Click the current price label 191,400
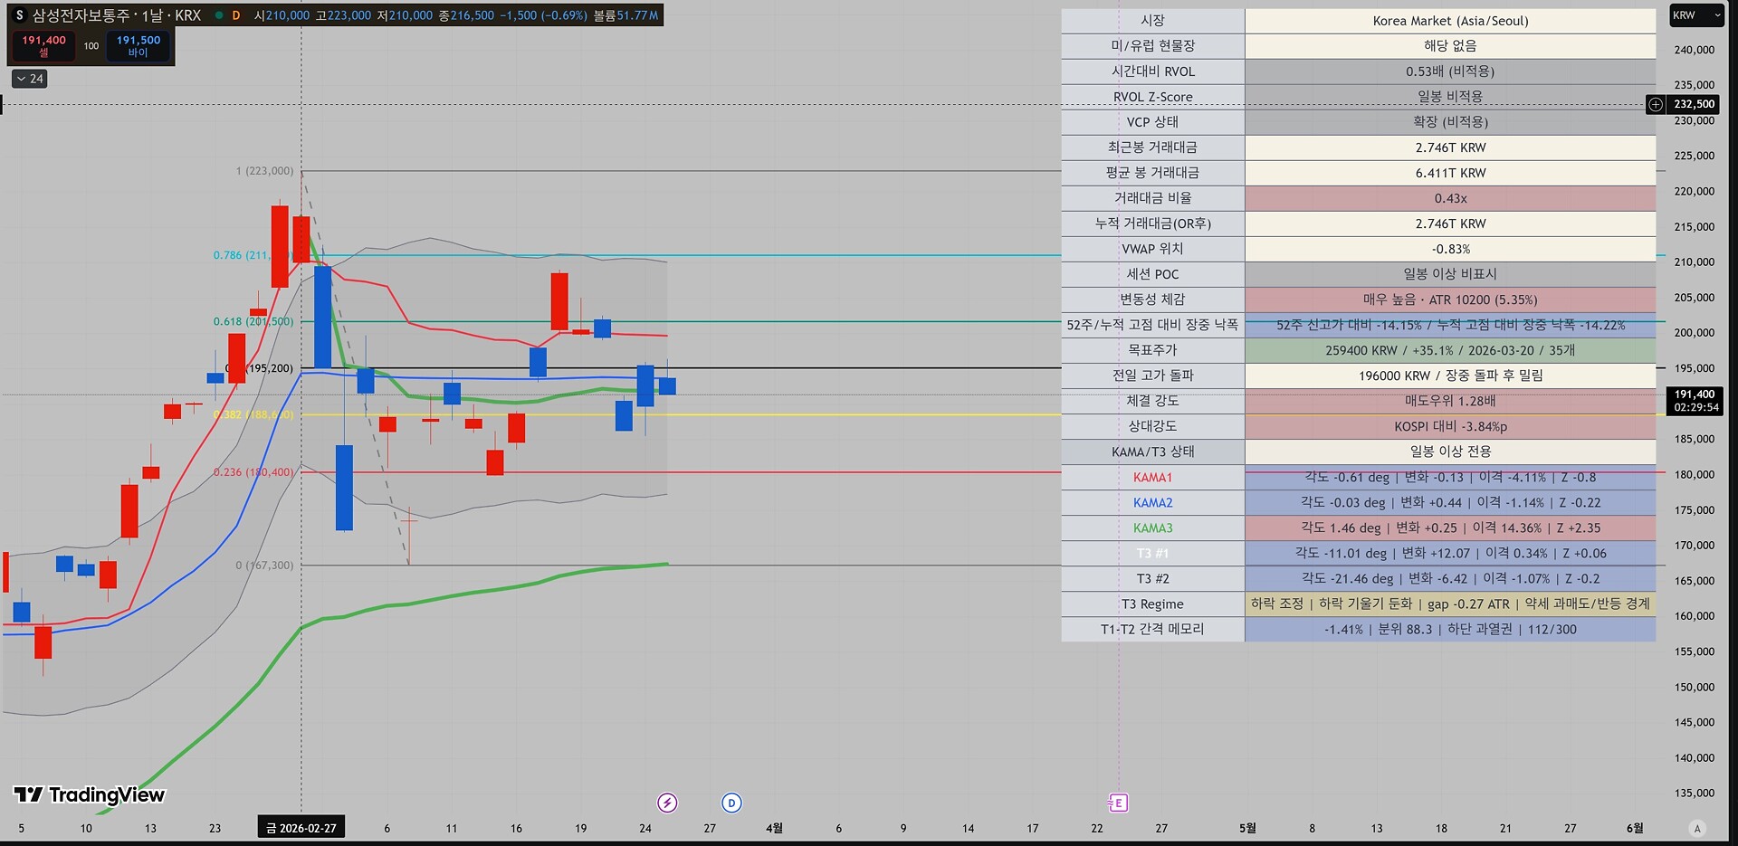Image resolution: width=1738 pixels, height=846 pixels. [1694, 394]
